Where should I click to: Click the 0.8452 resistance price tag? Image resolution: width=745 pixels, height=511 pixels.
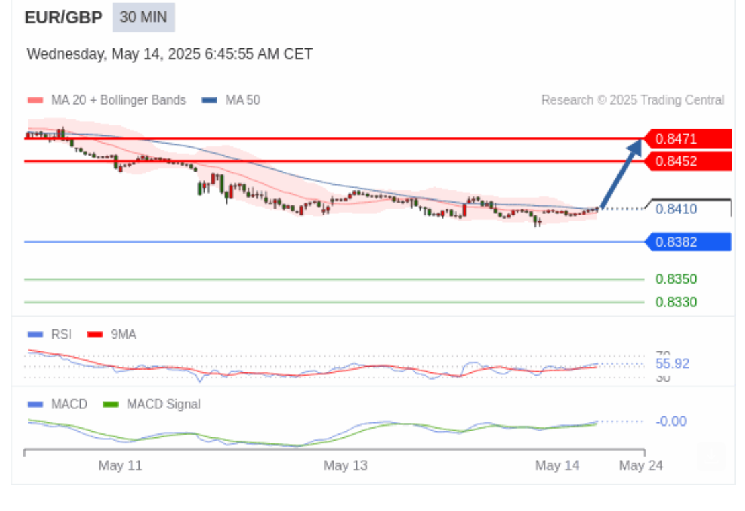(x=688, y=161)
